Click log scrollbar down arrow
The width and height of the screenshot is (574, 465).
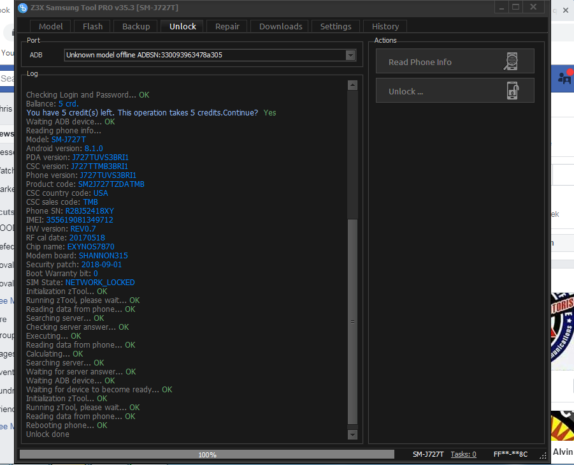(x=352, y=434)
